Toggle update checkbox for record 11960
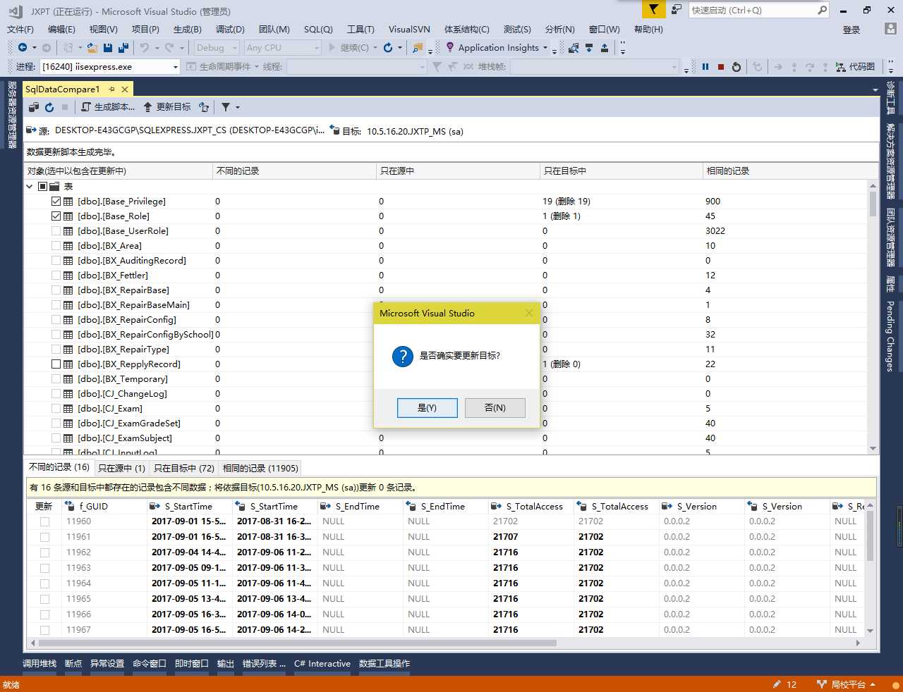 44,521
